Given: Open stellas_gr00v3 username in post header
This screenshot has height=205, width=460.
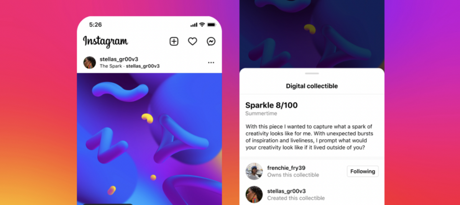Looking at the screenshot, I should tap(119, 59).
